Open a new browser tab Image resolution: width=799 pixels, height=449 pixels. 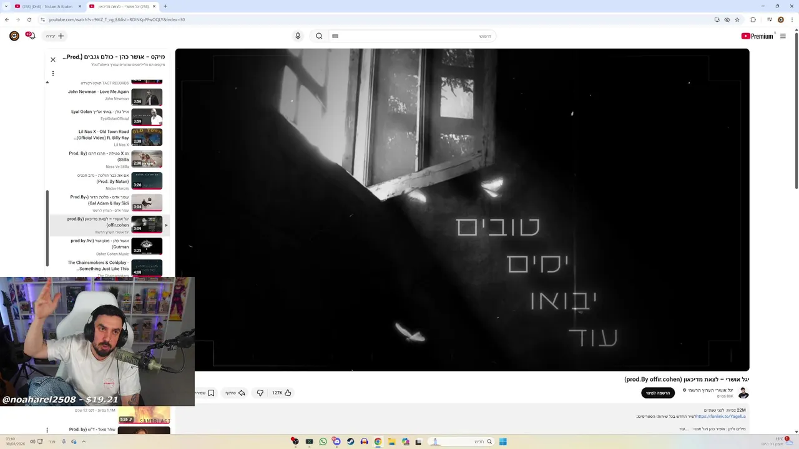point(165,6)
